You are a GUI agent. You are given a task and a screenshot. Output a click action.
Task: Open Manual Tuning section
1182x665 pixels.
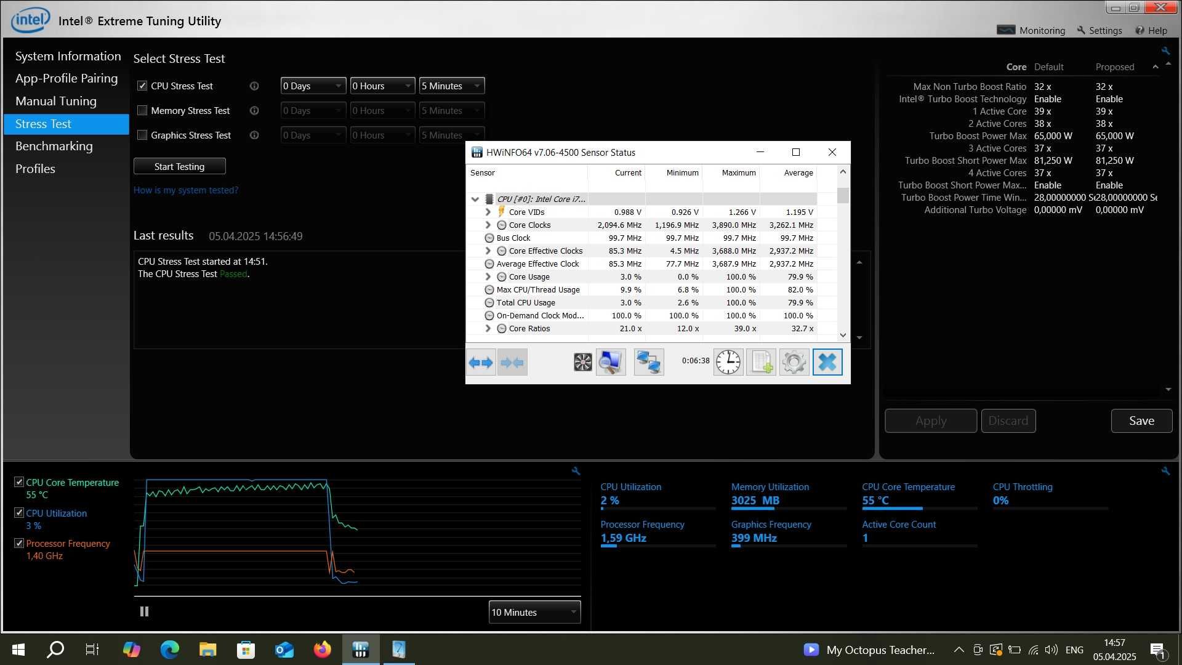(x=55, y=101)
